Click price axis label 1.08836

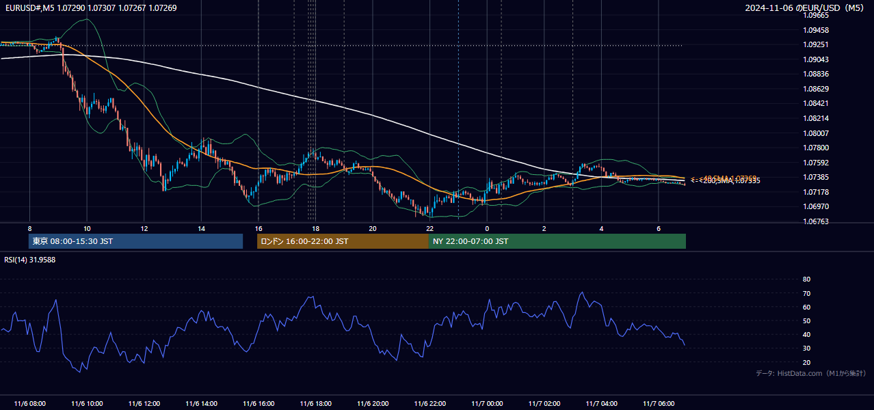click(x=816, y=74)
